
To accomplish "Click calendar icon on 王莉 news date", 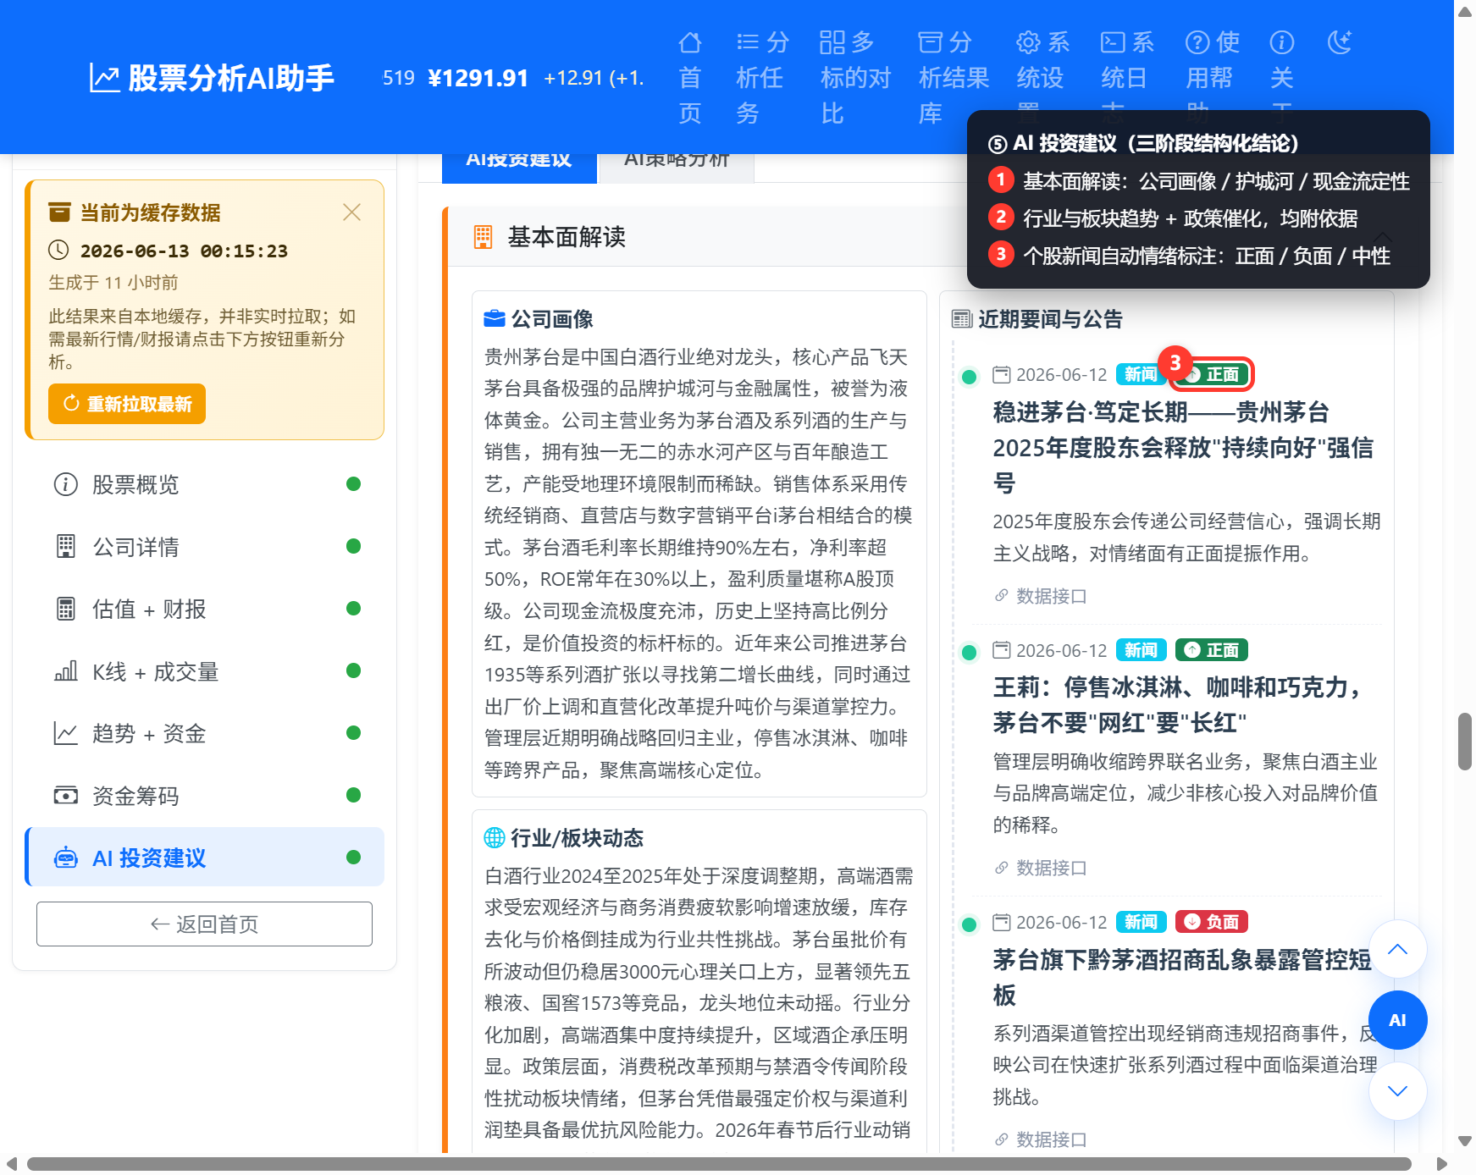I will click(x=1002, y=650).
